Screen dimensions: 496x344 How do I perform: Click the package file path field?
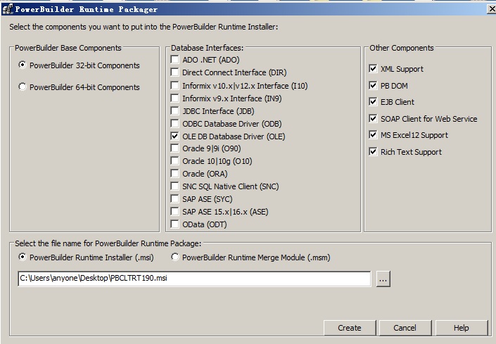(x=194, y=279)
